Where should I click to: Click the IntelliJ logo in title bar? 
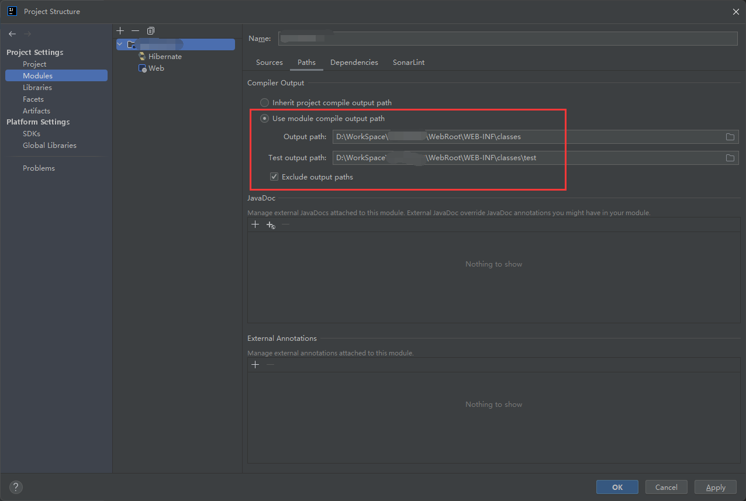(x=12, y=11)
